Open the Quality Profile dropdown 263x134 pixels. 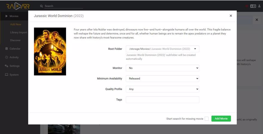(x=162, y=89)
